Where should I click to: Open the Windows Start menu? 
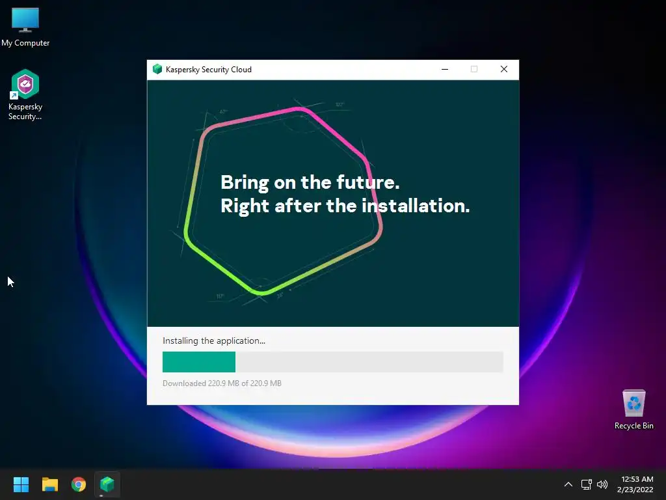(21, 484)
